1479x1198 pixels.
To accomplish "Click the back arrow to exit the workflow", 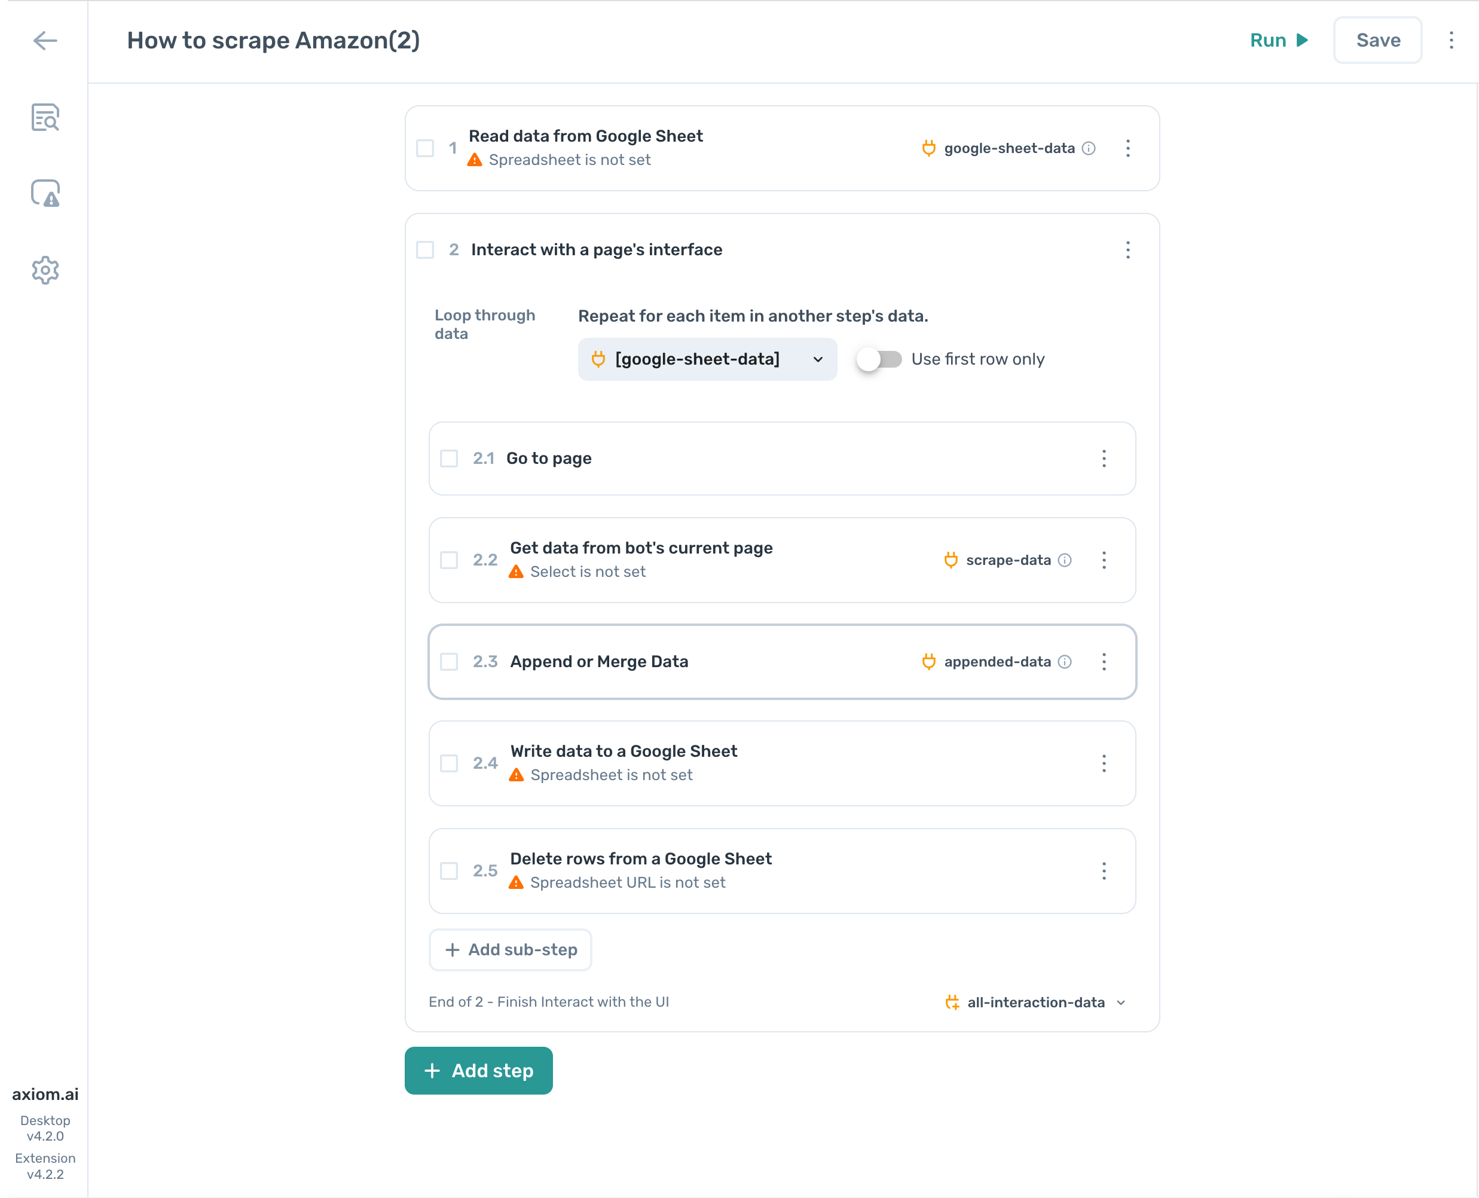I will coord(45,41).
